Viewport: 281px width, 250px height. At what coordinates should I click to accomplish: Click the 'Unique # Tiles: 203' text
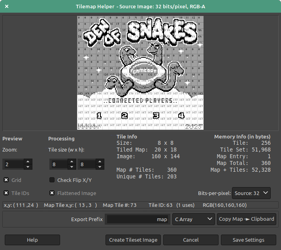[x=146, y=176]
